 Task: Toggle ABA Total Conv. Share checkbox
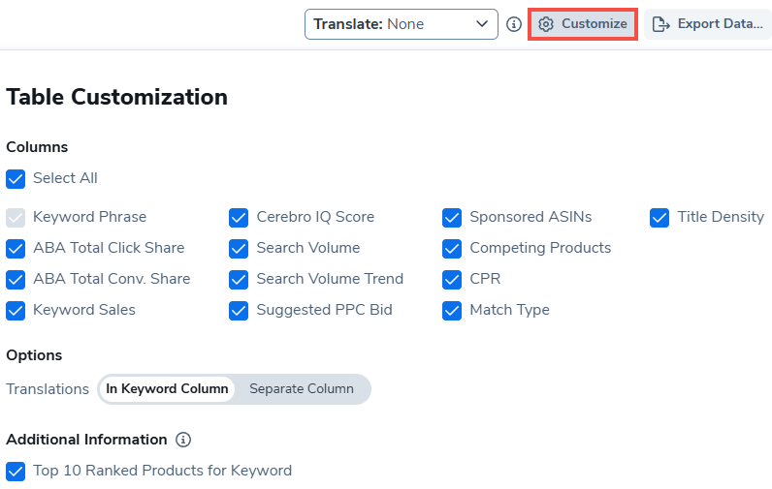(x=16, y=280)
